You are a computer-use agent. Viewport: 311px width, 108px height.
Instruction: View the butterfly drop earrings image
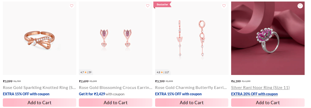pyautogui.click(x=191, y=38)
